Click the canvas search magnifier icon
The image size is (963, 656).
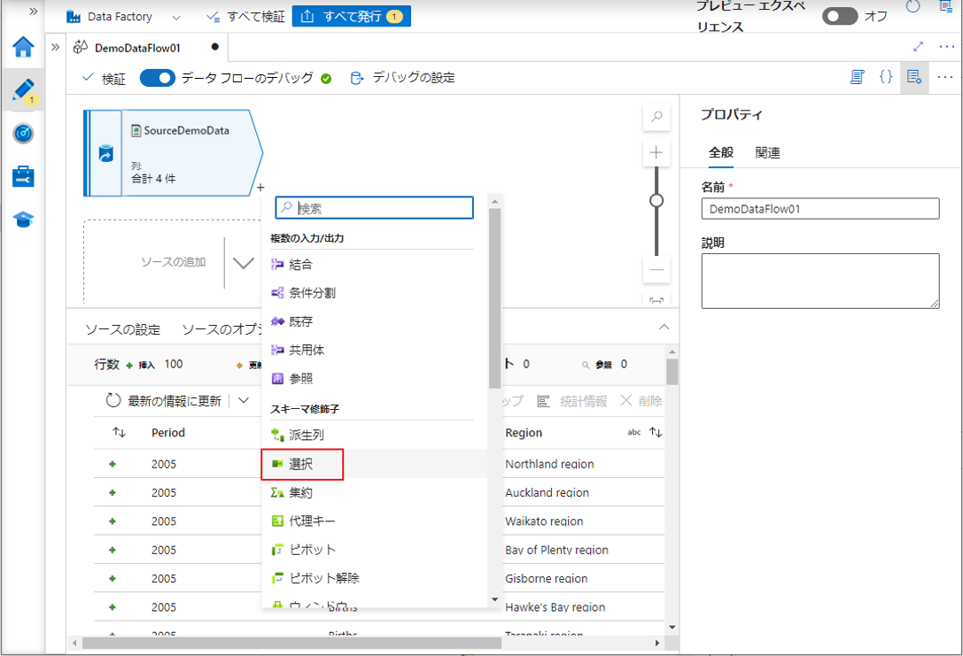pyautogui.click(x=656, y=117)
